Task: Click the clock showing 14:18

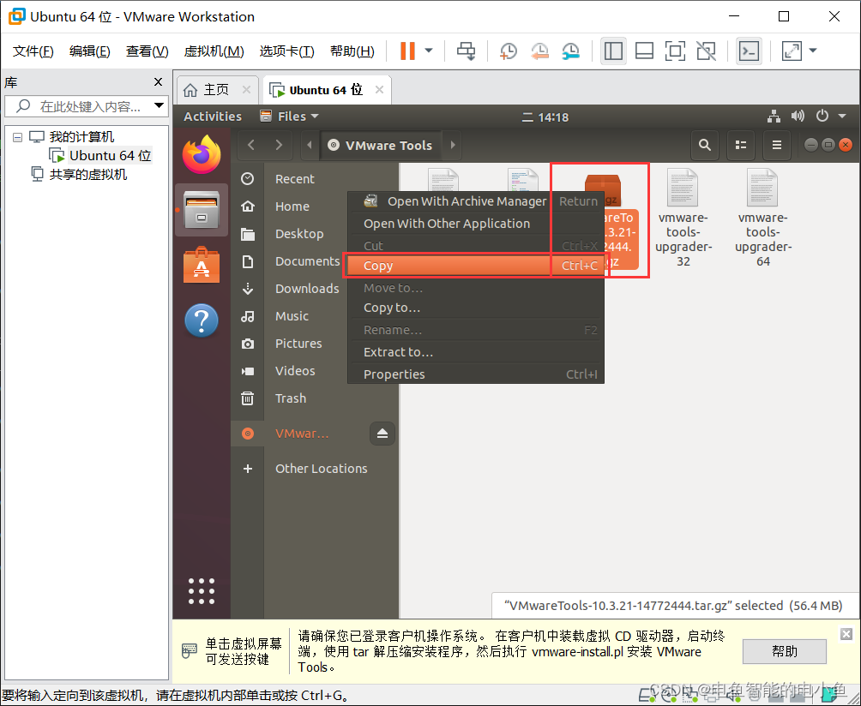Action: (545, 117)
